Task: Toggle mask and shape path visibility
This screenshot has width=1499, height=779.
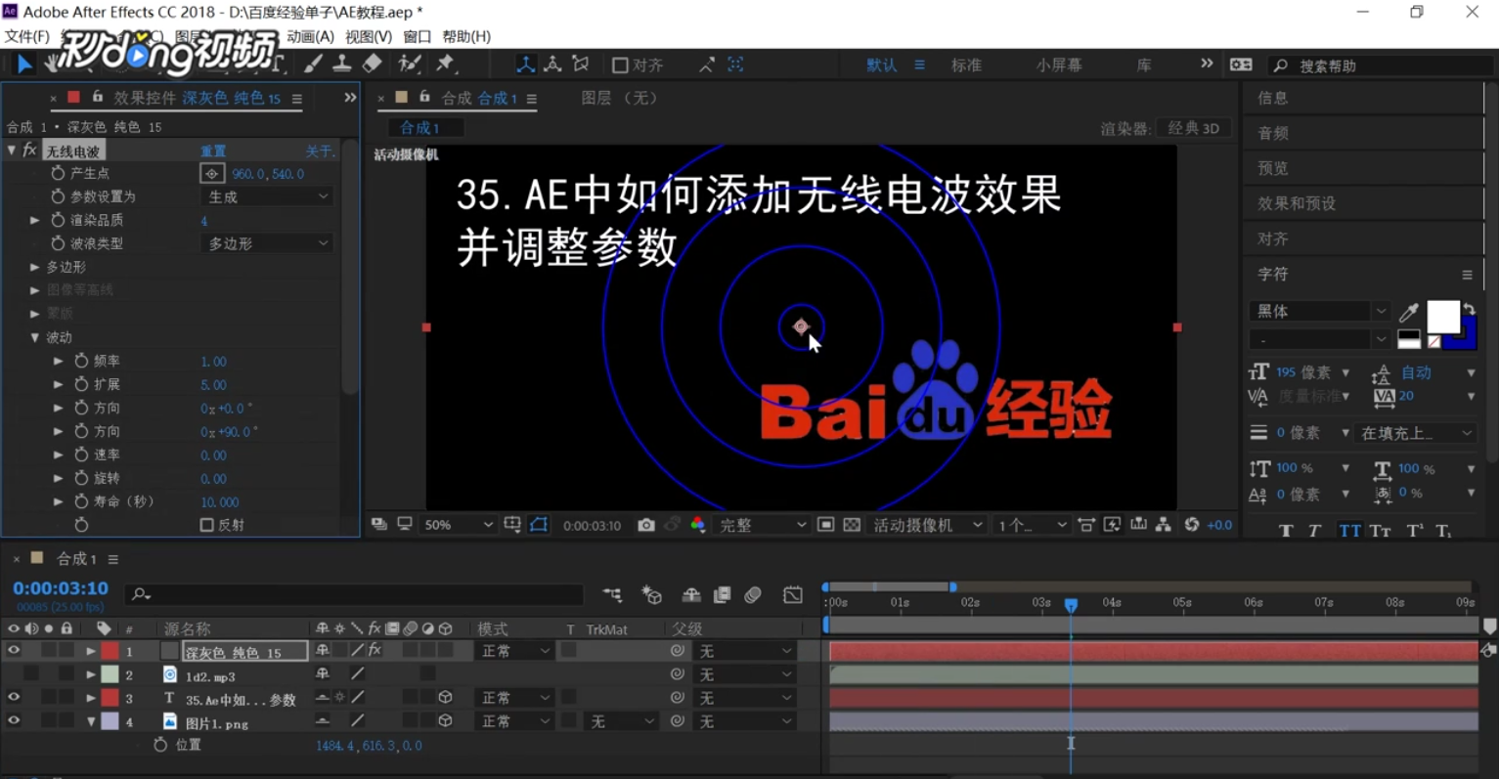Action: 539,525
